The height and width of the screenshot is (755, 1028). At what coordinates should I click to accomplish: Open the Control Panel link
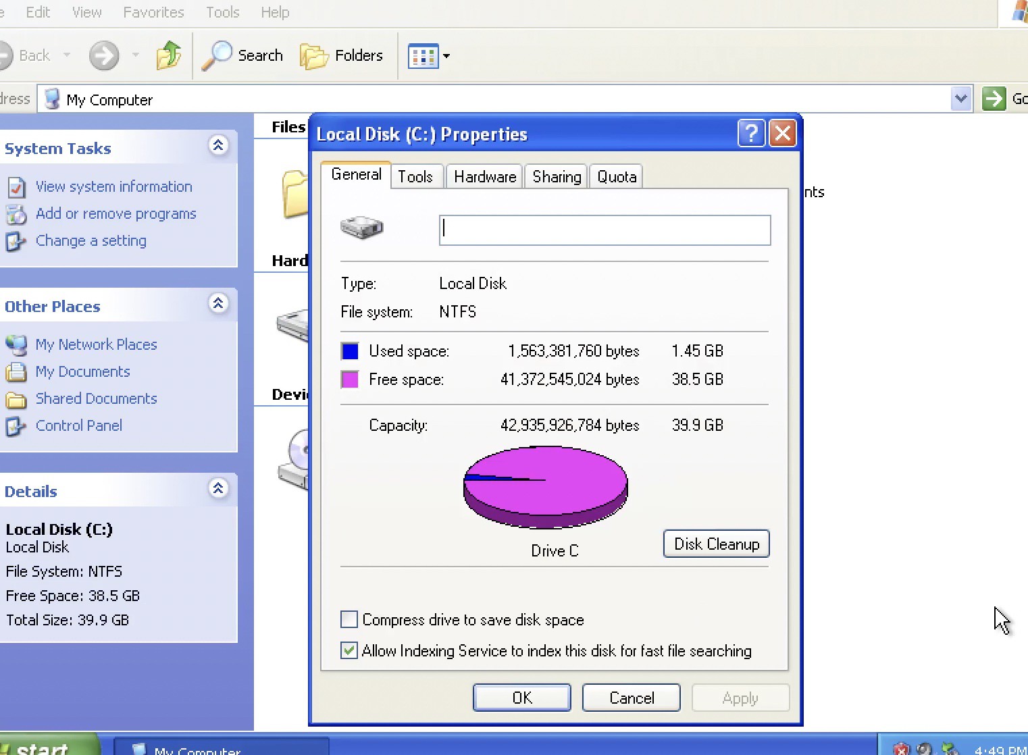click(x=78, y=425)
